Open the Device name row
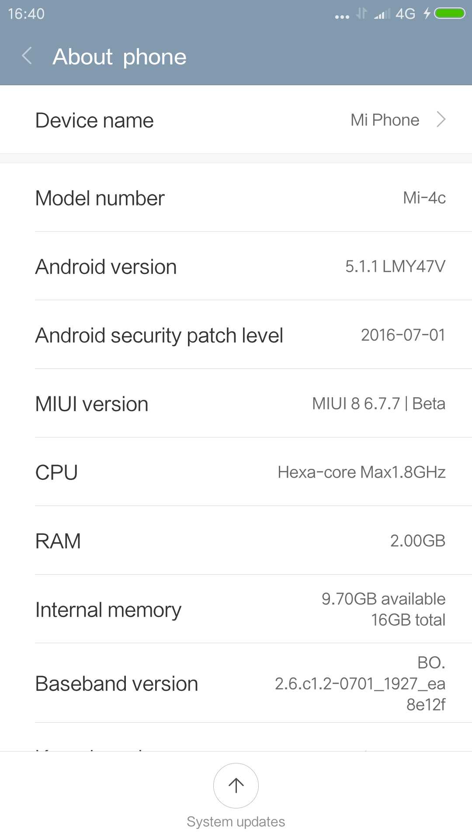This screenshot has width=472, height=839. pyautogui.click(x=236, y=120)
